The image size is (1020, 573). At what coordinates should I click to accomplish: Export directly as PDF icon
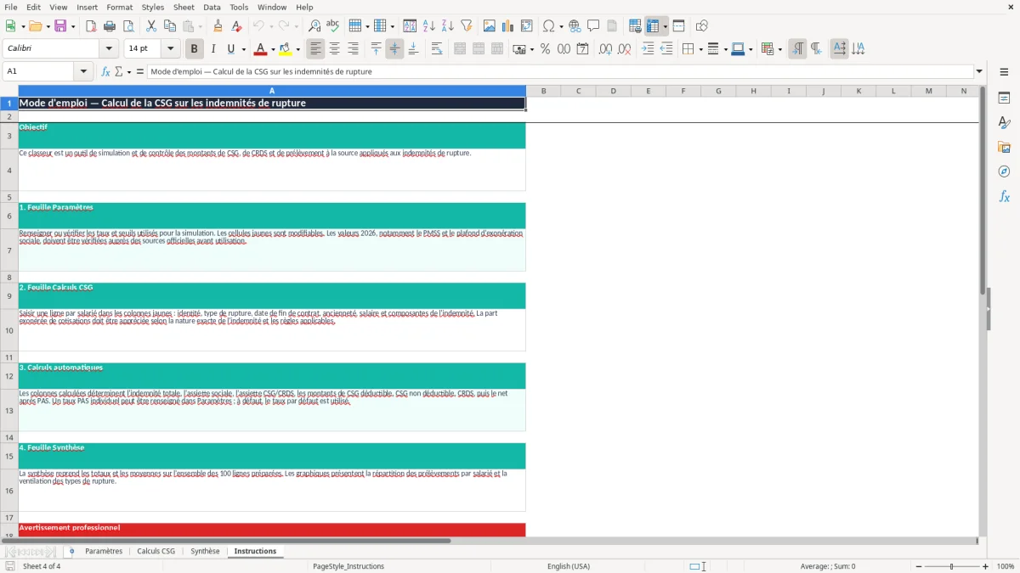[91, 26]
